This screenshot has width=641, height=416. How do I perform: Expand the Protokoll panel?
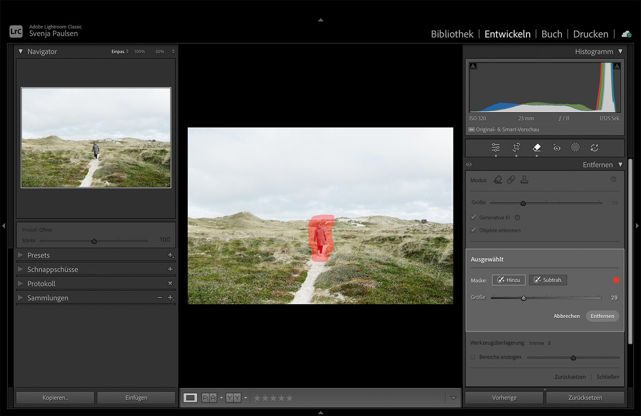(x=20, y=283)
